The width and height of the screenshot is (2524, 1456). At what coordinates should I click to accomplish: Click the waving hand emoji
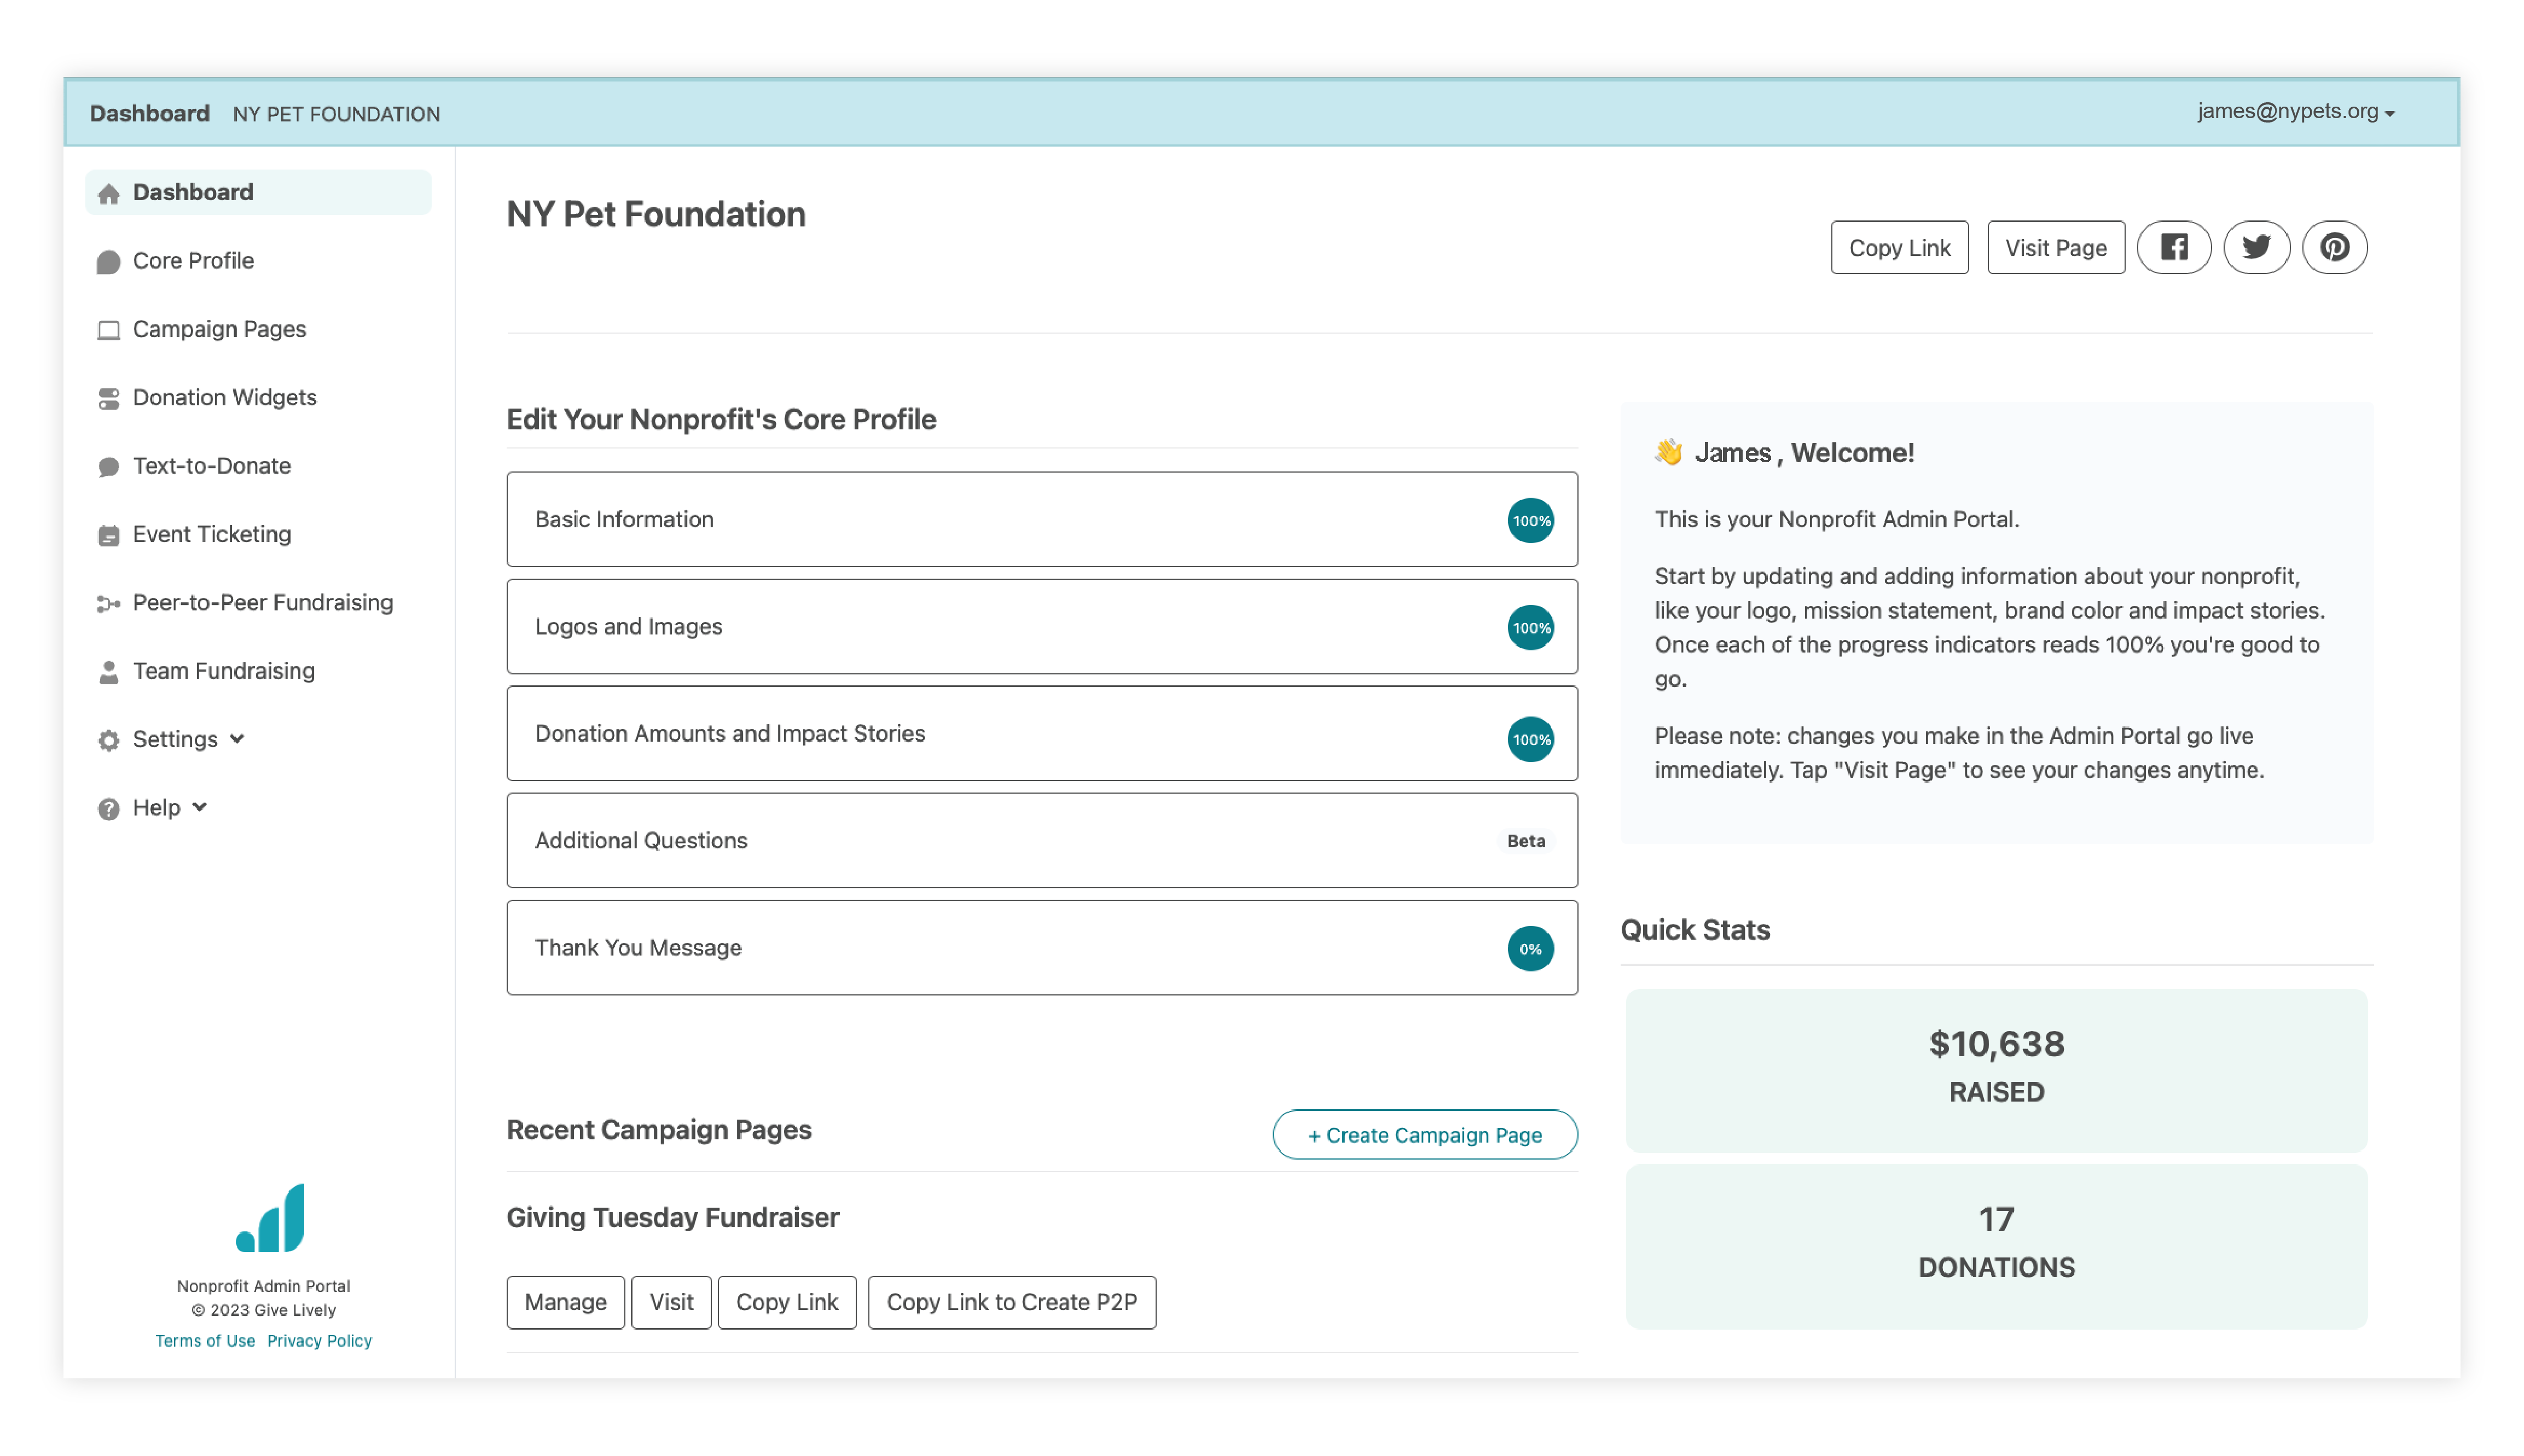1668,452
